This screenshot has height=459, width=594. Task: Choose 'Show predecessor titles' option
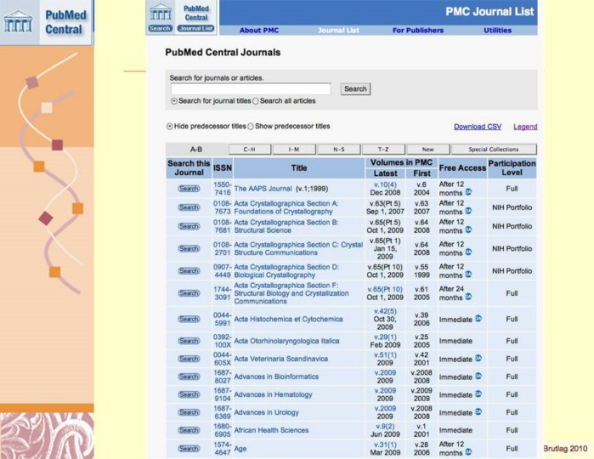250,127
